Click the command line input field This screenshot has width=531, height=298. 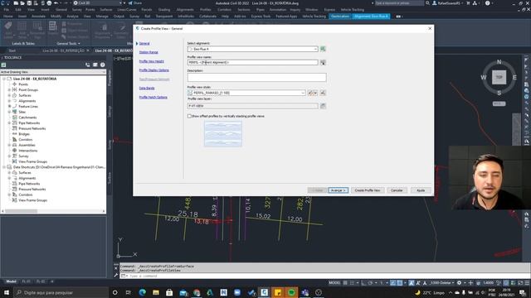325,276
